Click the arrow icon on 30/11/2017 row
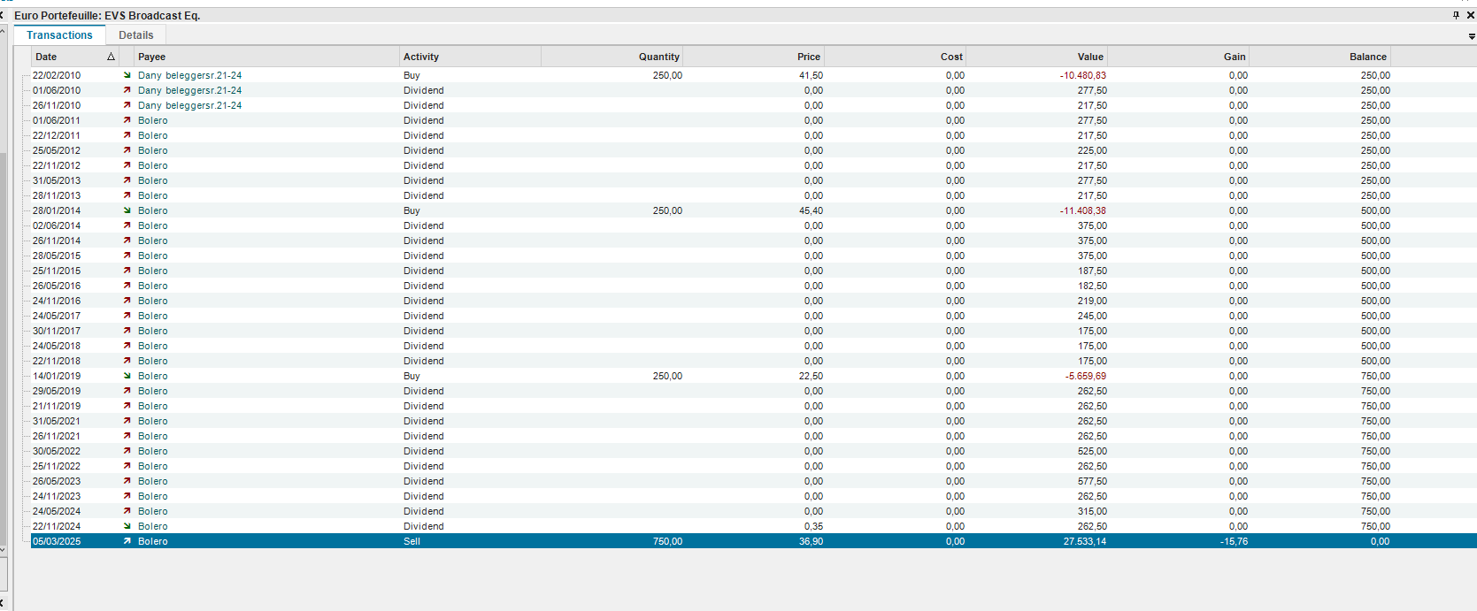 point(127,331)
